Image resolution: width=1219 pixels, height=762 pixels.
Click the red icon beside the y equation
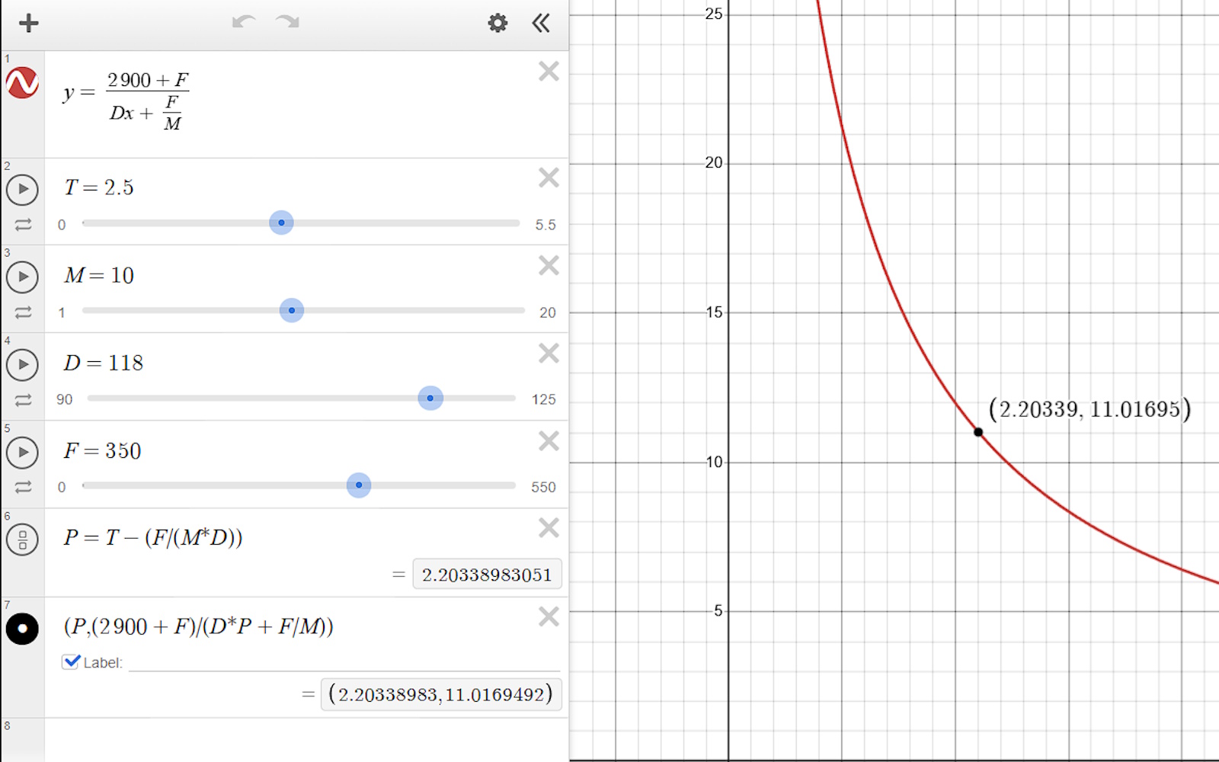tap(22, 84)
